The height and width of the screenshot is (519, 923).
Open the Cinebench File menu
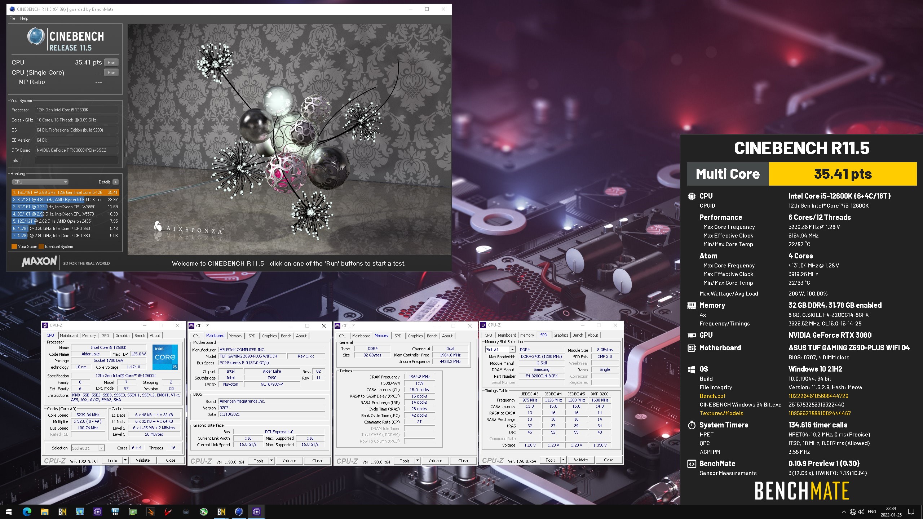[12, 18]
